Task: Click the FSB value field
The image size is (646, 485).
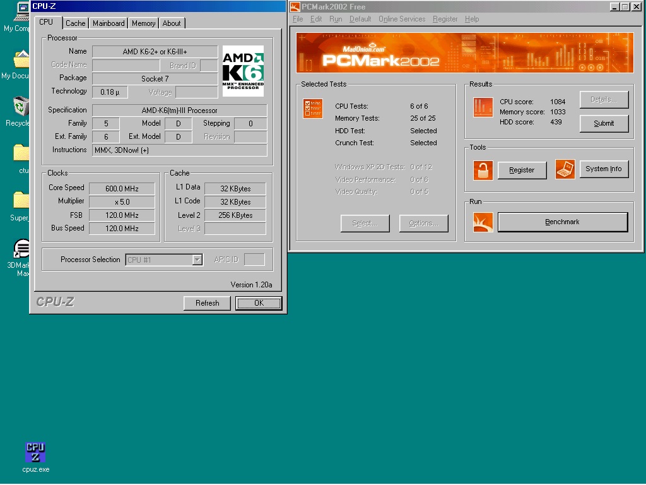Action: click(122, 215)
